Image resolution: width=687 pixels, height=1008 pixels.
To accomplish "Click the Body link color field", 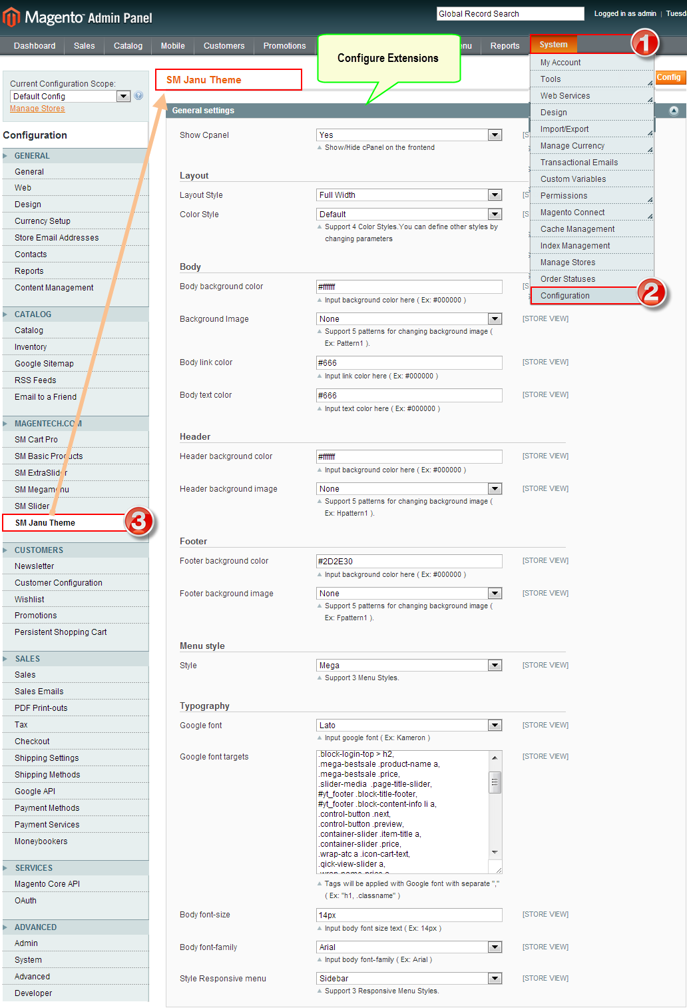I will coord(409,363).
